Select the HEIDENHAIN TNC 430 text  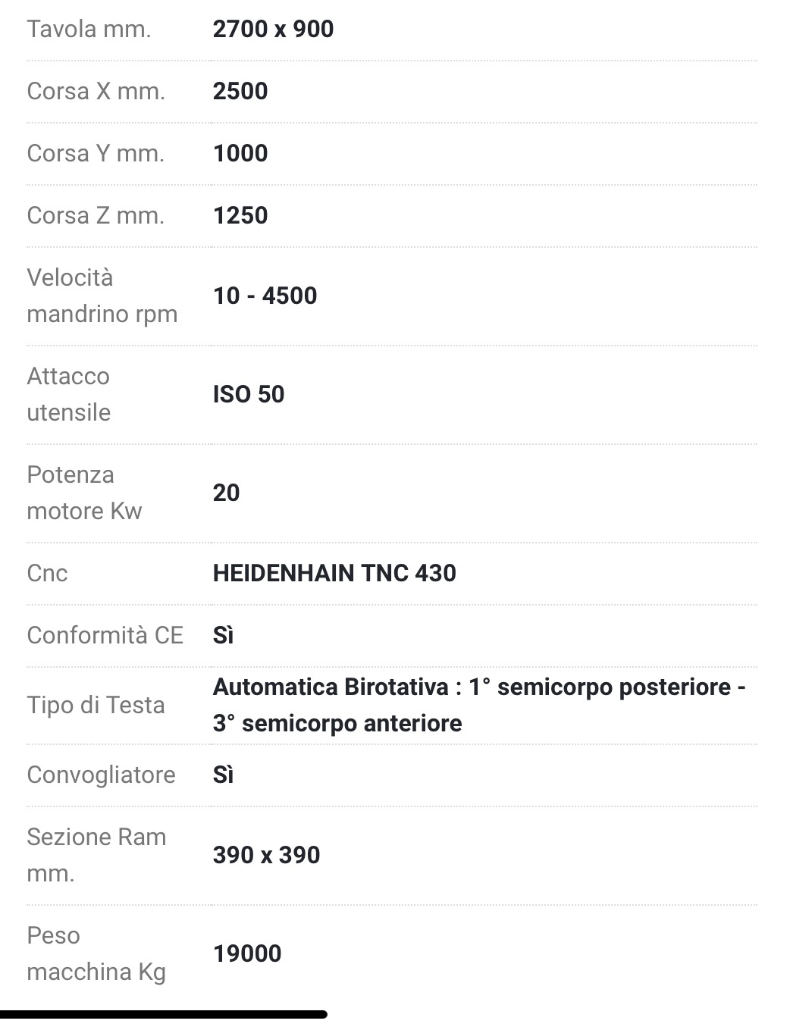(x=334, y=573)
